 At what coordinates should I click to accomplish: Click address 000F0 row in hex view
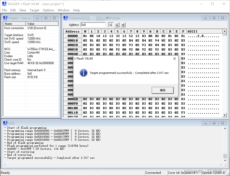(x=143, y=104)
